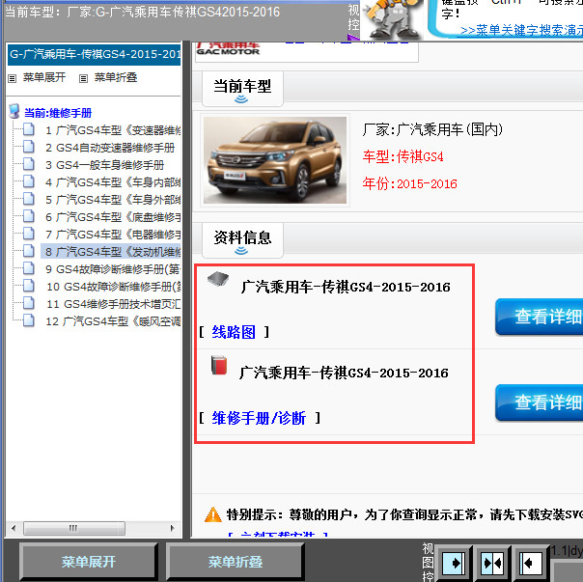Click document icon of item 2

(29, 147)
